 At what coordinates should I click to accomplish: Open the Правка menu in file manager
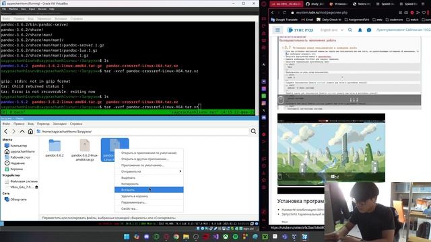coord(19,124)
